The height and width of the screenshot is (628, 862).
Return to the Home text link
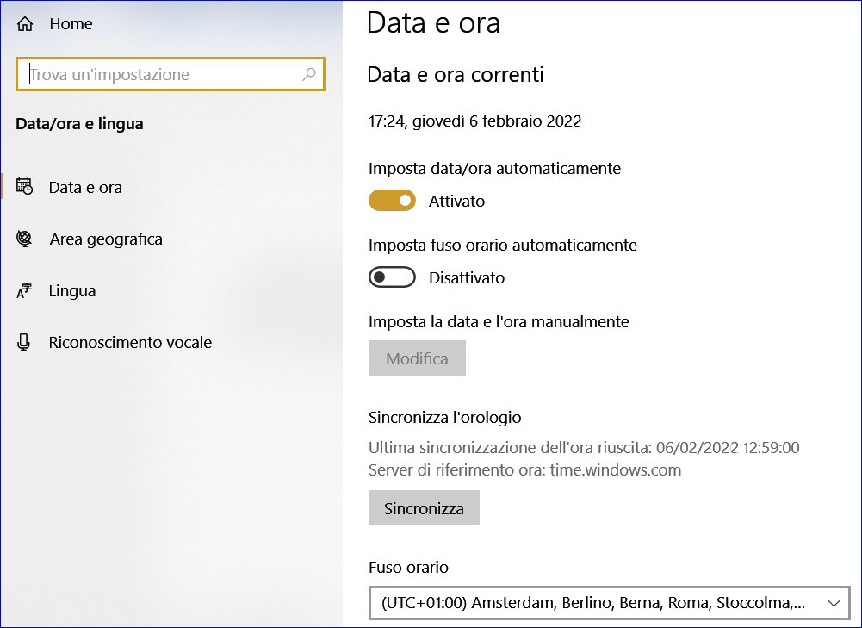tap(71, 24)
